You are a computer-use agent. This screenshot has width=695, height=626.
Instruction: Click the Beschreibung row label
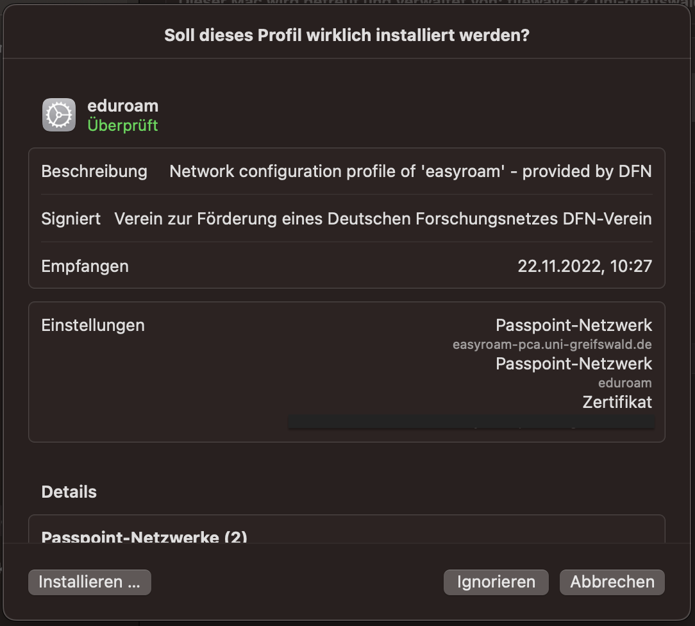(94, 171)
